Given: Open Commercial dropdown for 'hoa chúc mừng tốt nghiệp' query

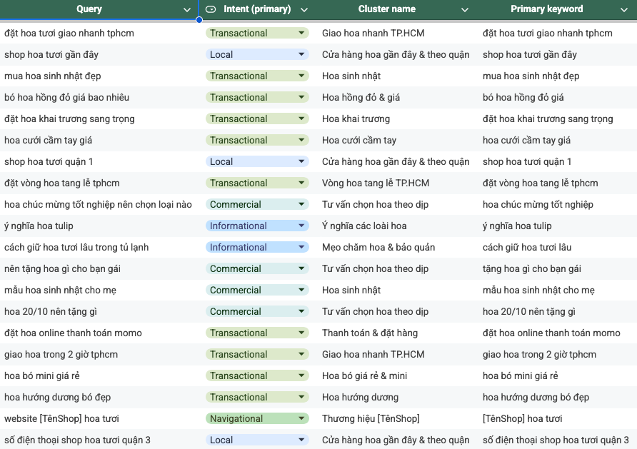Looking at the screenshot, I should (301, 204).
